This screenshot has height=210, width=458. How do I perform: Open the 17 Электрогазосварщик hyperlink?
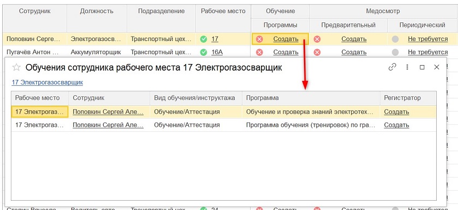point(47,83)
